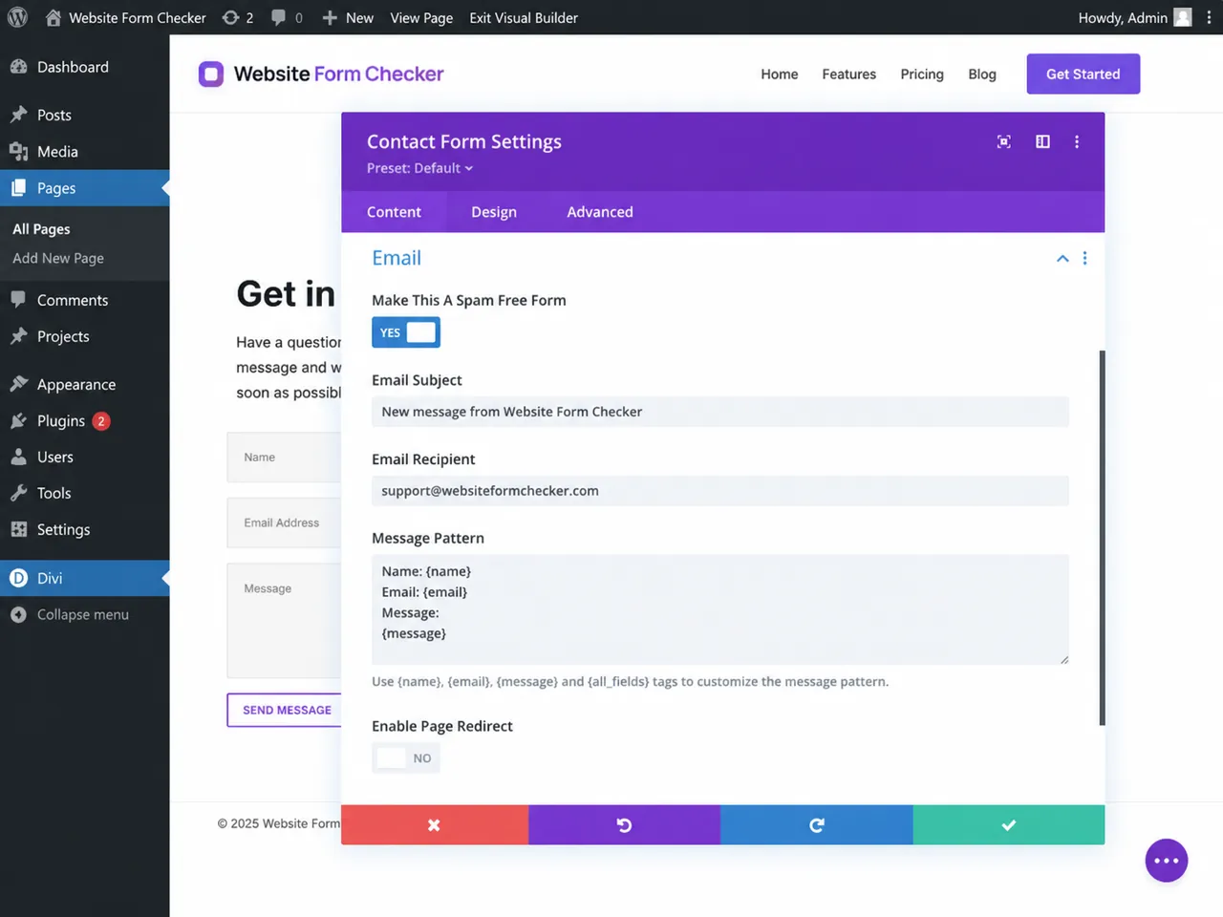
Task: Open the Preset: Default dropdown
Action: click(420, 168)
